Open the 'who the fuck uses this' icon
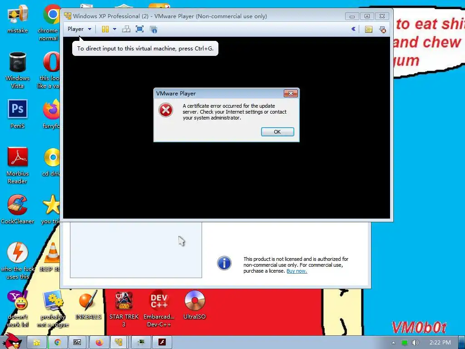The width and height of the screenshot is (465, 349). pos(18,261)
